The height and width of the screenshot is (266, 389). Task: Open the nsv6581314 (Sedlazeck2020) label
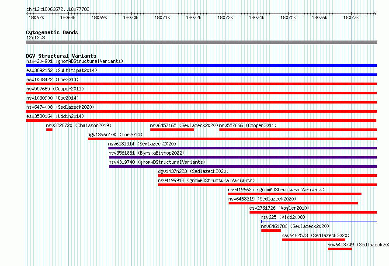click(142, 144)
